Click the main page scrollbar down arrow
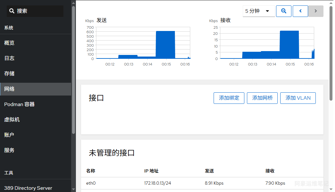 pyautogui.click(x=331, y=189)
